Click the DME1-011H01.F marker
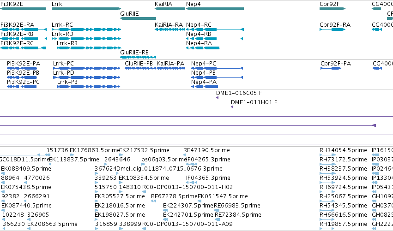This screenshot has width=393, height=231. [x=232, y=107]
